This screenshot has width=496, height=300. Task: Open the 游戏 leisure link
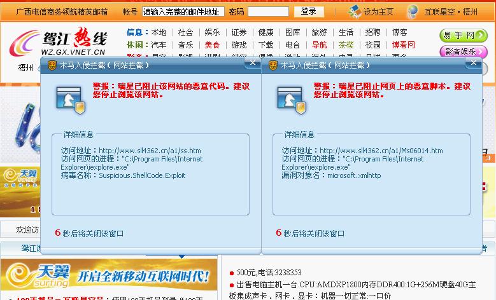pyautogui.click(x=239, y=45)
